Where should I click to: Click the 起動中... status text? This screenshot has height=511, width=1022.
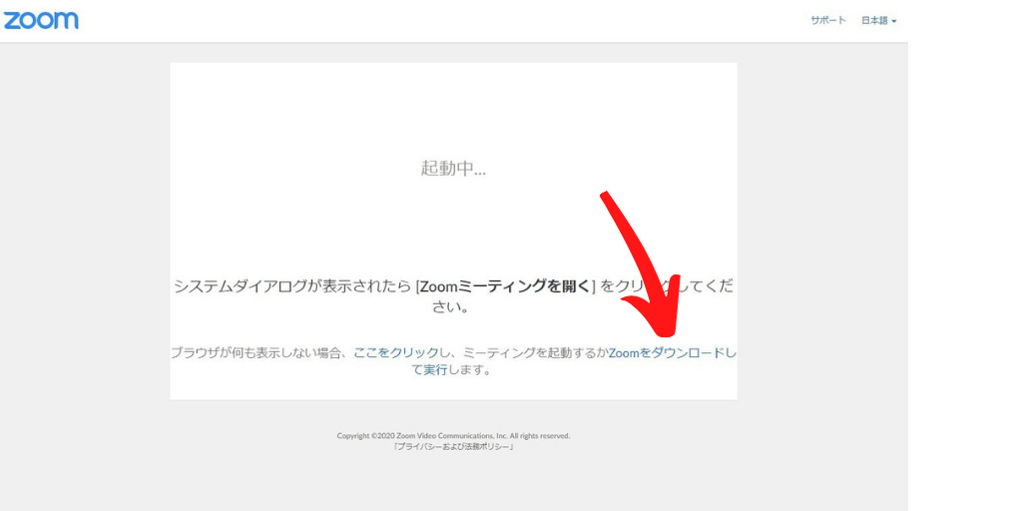454,168
